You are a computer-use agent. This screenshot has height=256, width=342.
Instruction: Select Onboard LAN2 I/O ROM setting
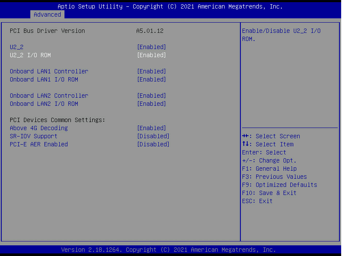coord(44,104)
